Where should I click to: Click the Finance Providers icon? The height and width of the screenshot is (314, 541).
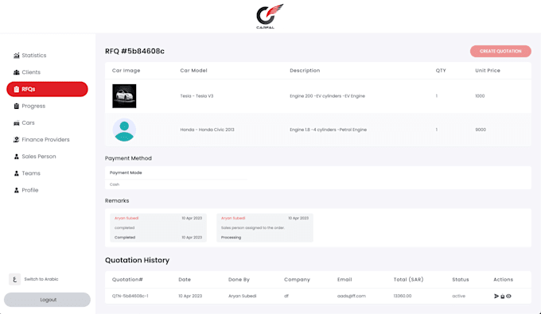click(x=16, y=140)
